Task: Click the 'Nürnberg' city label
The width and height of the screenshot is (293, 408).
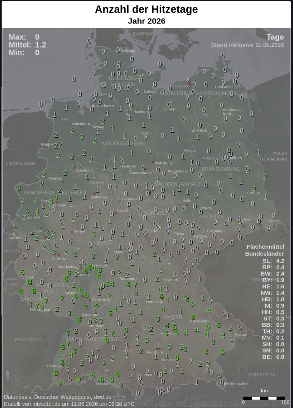Action: [154, 302]
